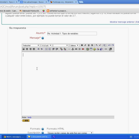This screenshot has height=139, width=139.
Task: Switch to Postimage.org tab
Action: [63, 2]
